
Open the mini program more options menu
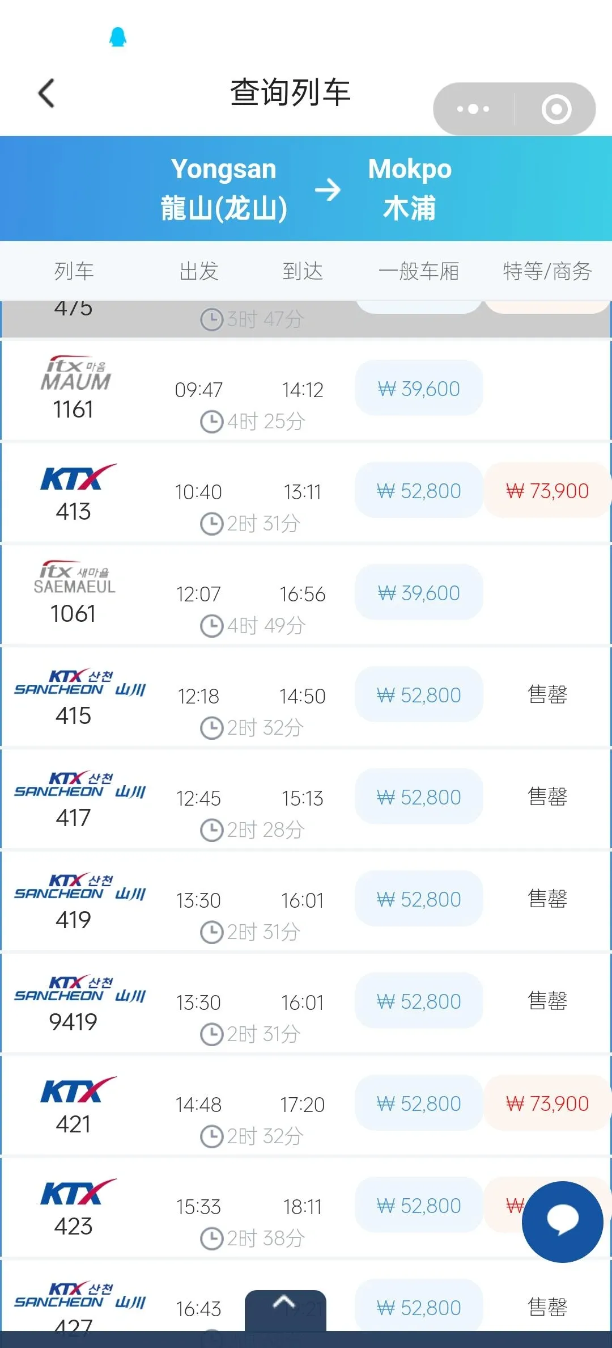[473, 109]
